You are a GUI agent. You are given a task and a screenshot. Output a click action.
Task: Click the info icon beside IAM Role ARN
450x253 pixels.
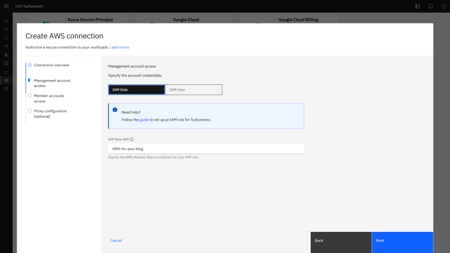[132, 139]
